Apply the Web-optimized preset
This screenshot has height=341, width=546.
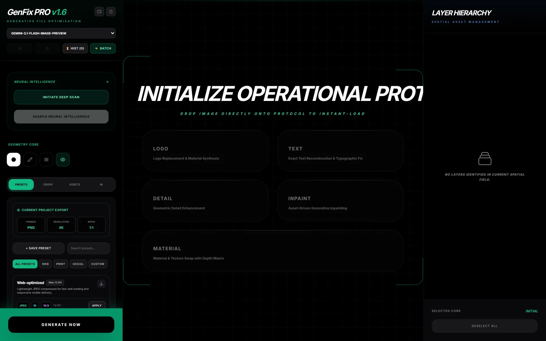97,305
